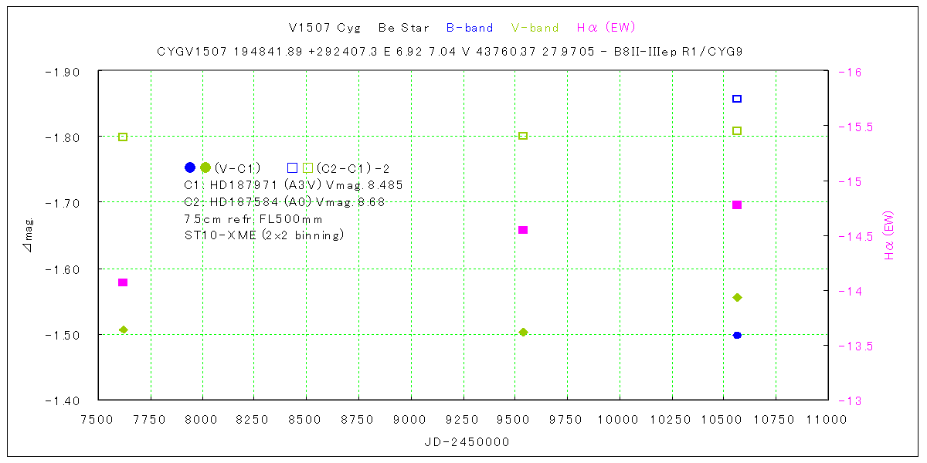The width and height of the screenshot is (927, 463).
Task: Click the green V-band label in the title
Action: pyautogui.click(x=535, y=28)
